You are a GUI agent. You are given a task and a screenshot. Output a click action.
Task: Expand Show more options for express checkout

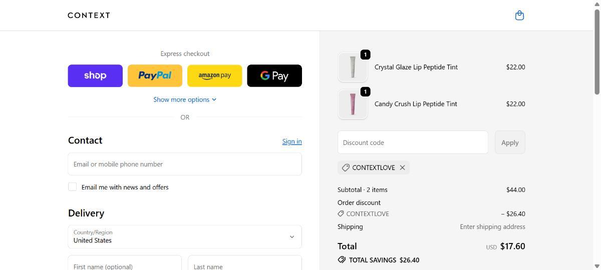(185, 99)
